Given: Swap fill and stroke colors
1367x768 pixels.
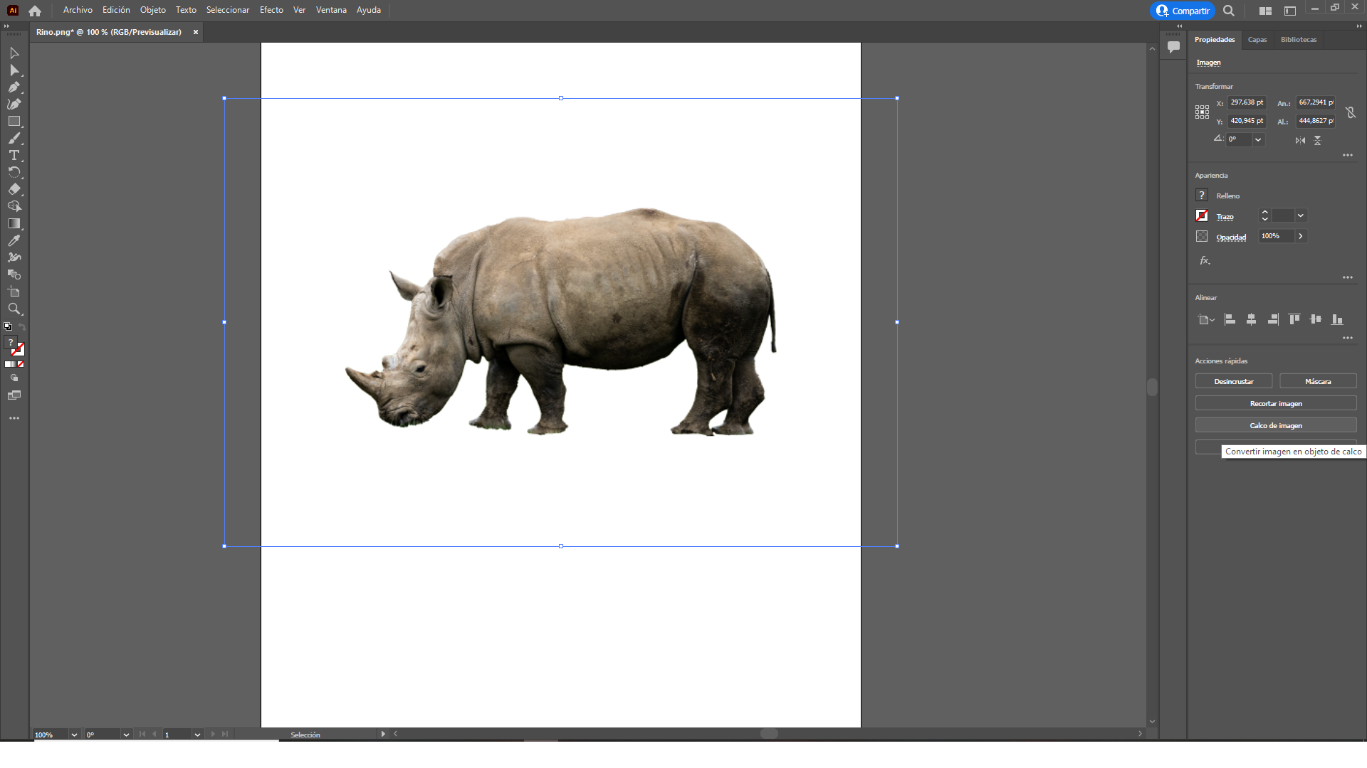Looking at the screenshot, I should [x=22, y=327].
